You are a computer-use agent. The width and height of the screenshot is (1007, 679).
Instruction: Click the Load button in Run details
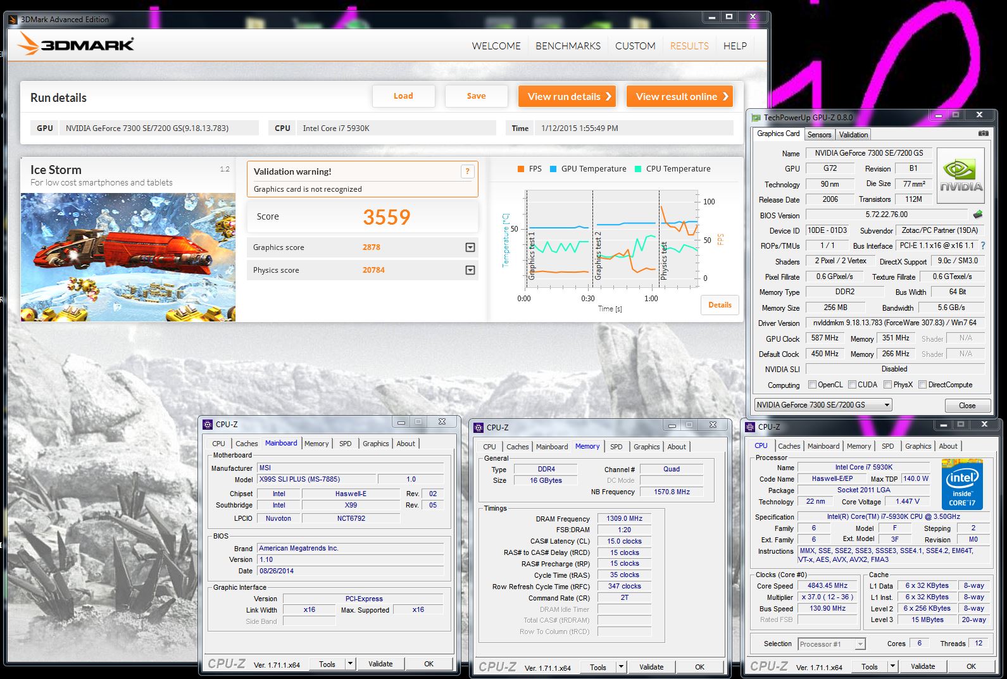click(403, 96)
